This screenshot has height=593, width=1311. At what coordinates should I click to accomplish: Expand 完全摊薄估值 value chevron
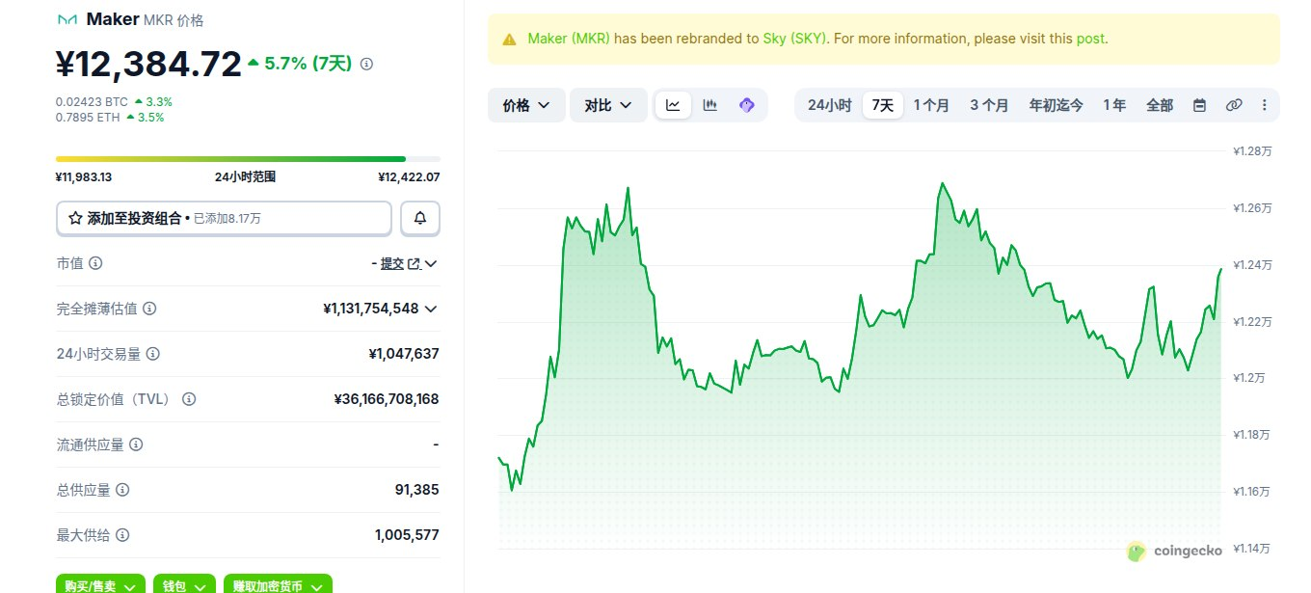click(x=431, y=309)
